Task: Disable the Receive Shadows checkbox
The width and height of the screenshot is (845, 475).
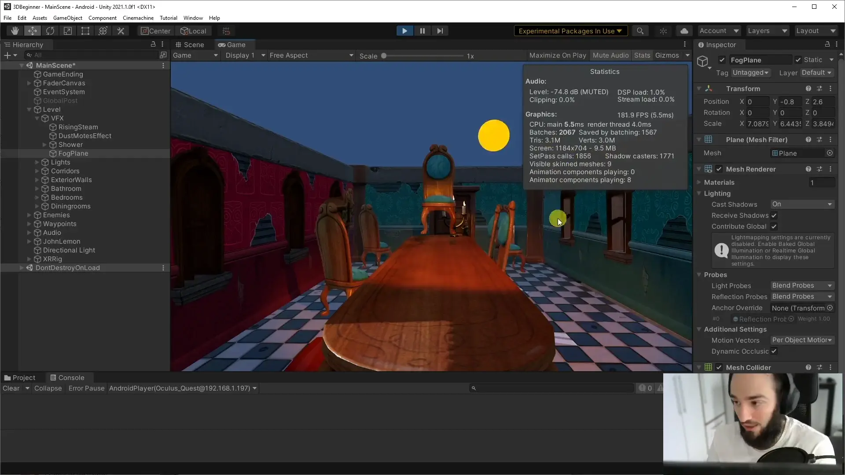Action: (x=774, y=216)
